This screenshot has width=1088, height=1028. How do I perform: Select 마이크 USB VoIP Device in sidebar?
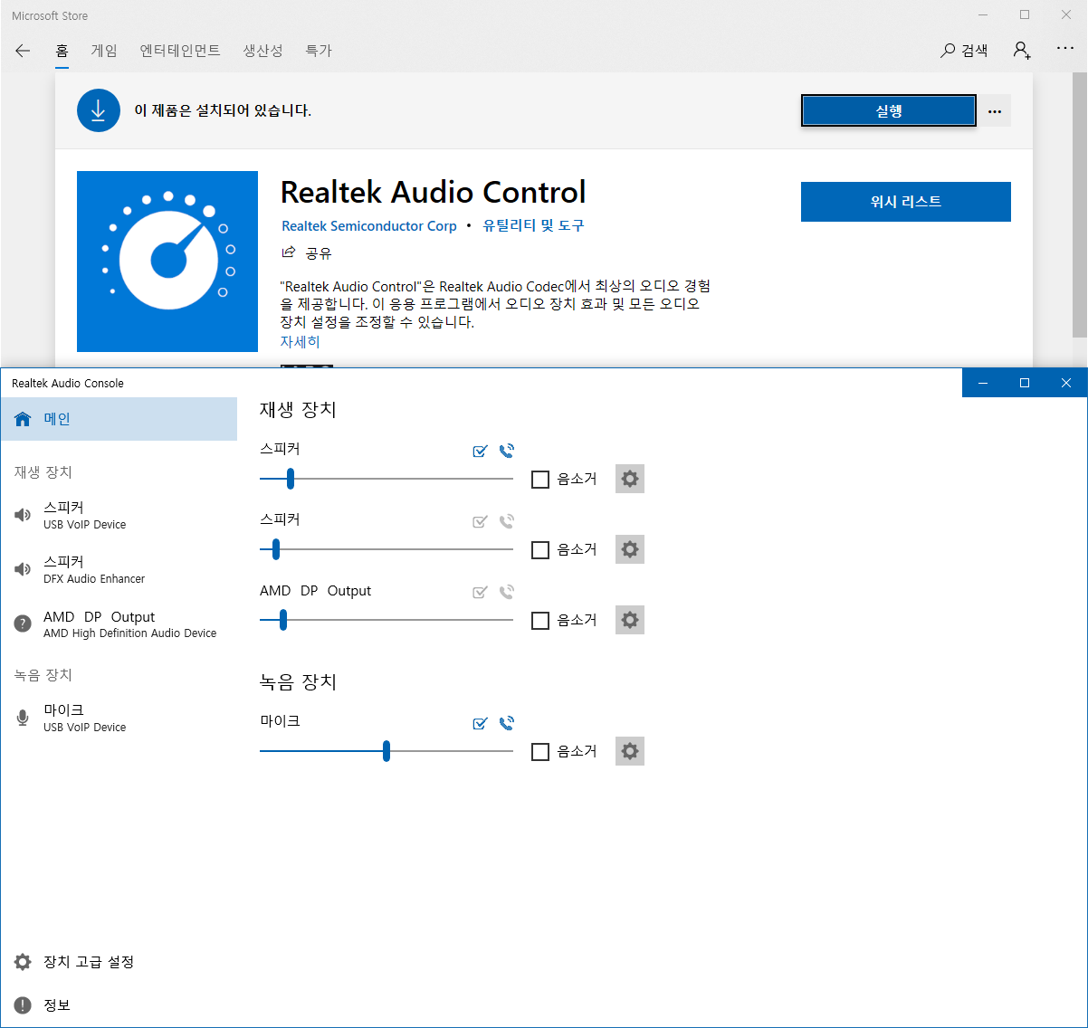[x=119, y=718]
